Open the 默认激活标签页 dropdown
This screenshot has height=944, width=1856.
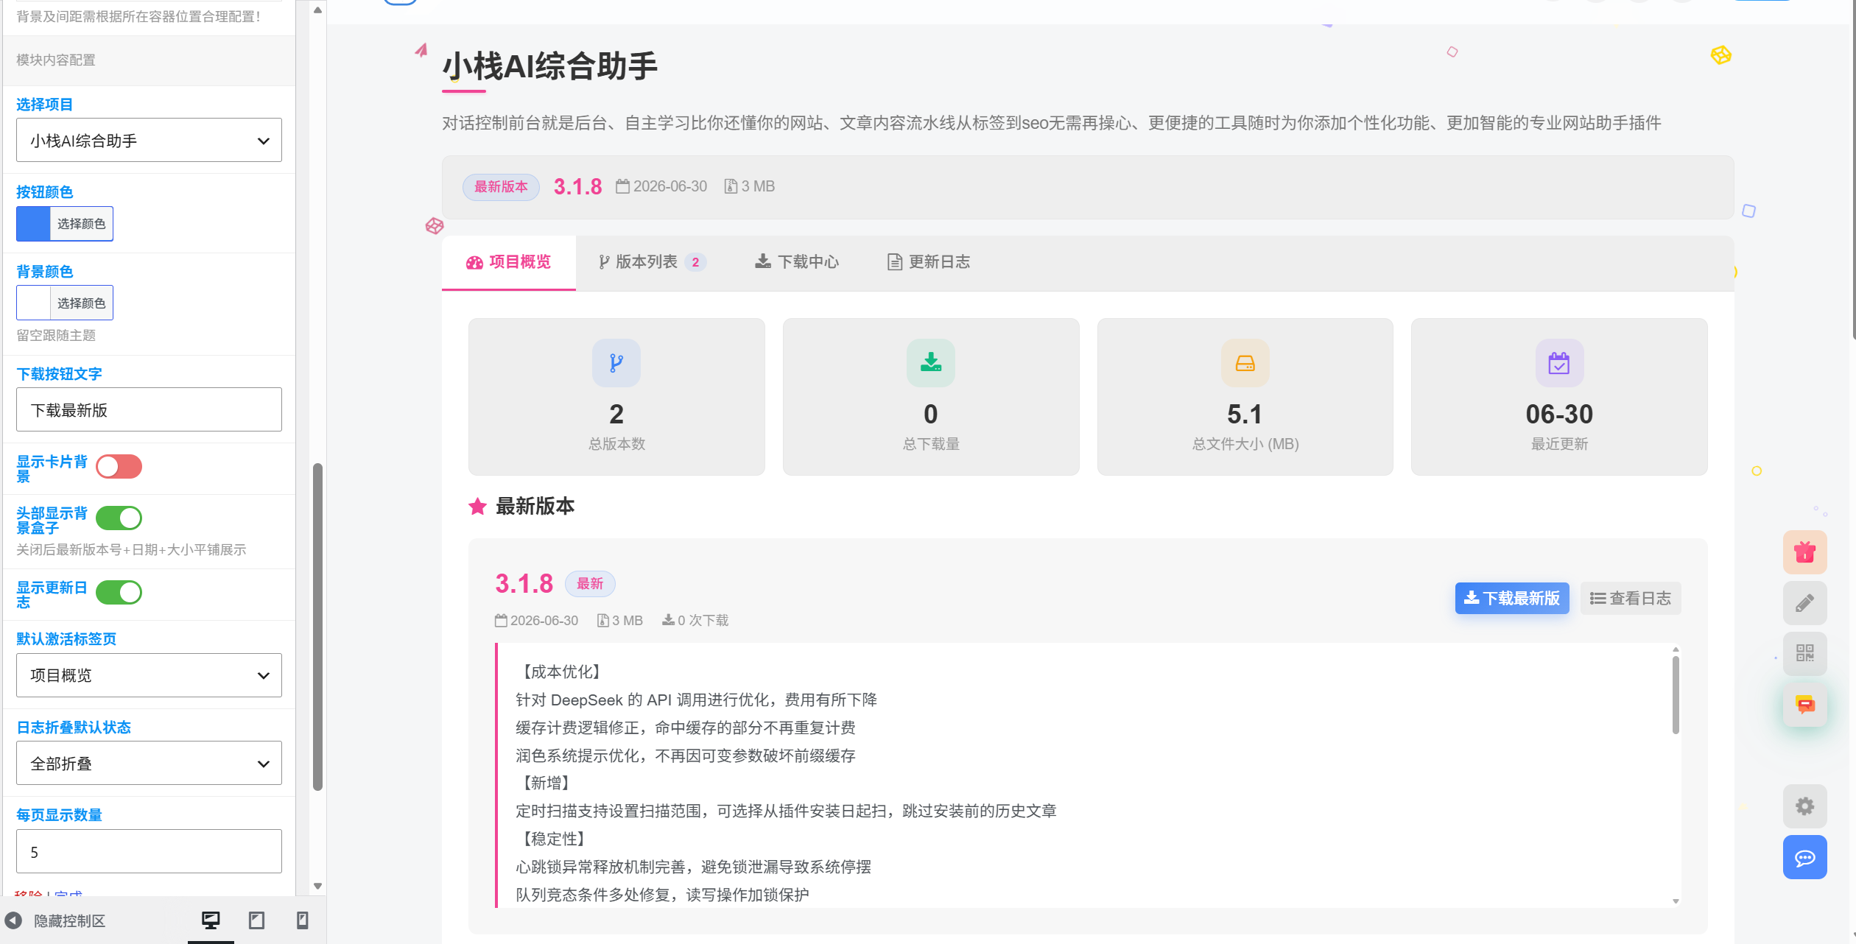coord(149,675)
